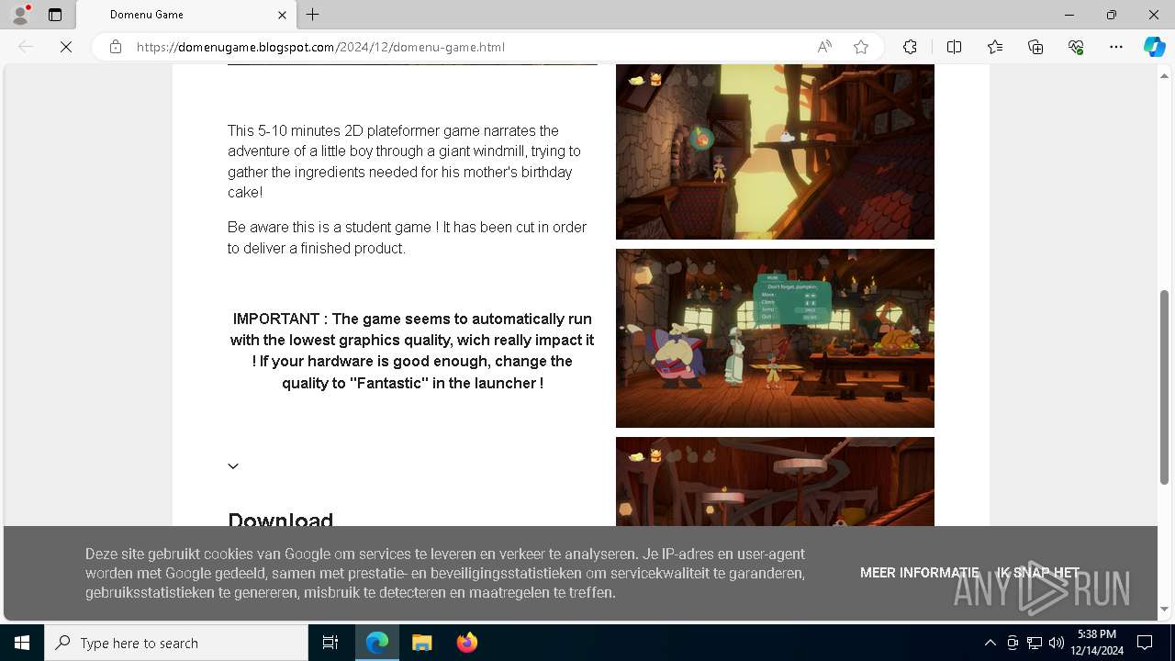Click the taskbar search box
Viewport: 1175px width, 661px height.
click(176, 643)
